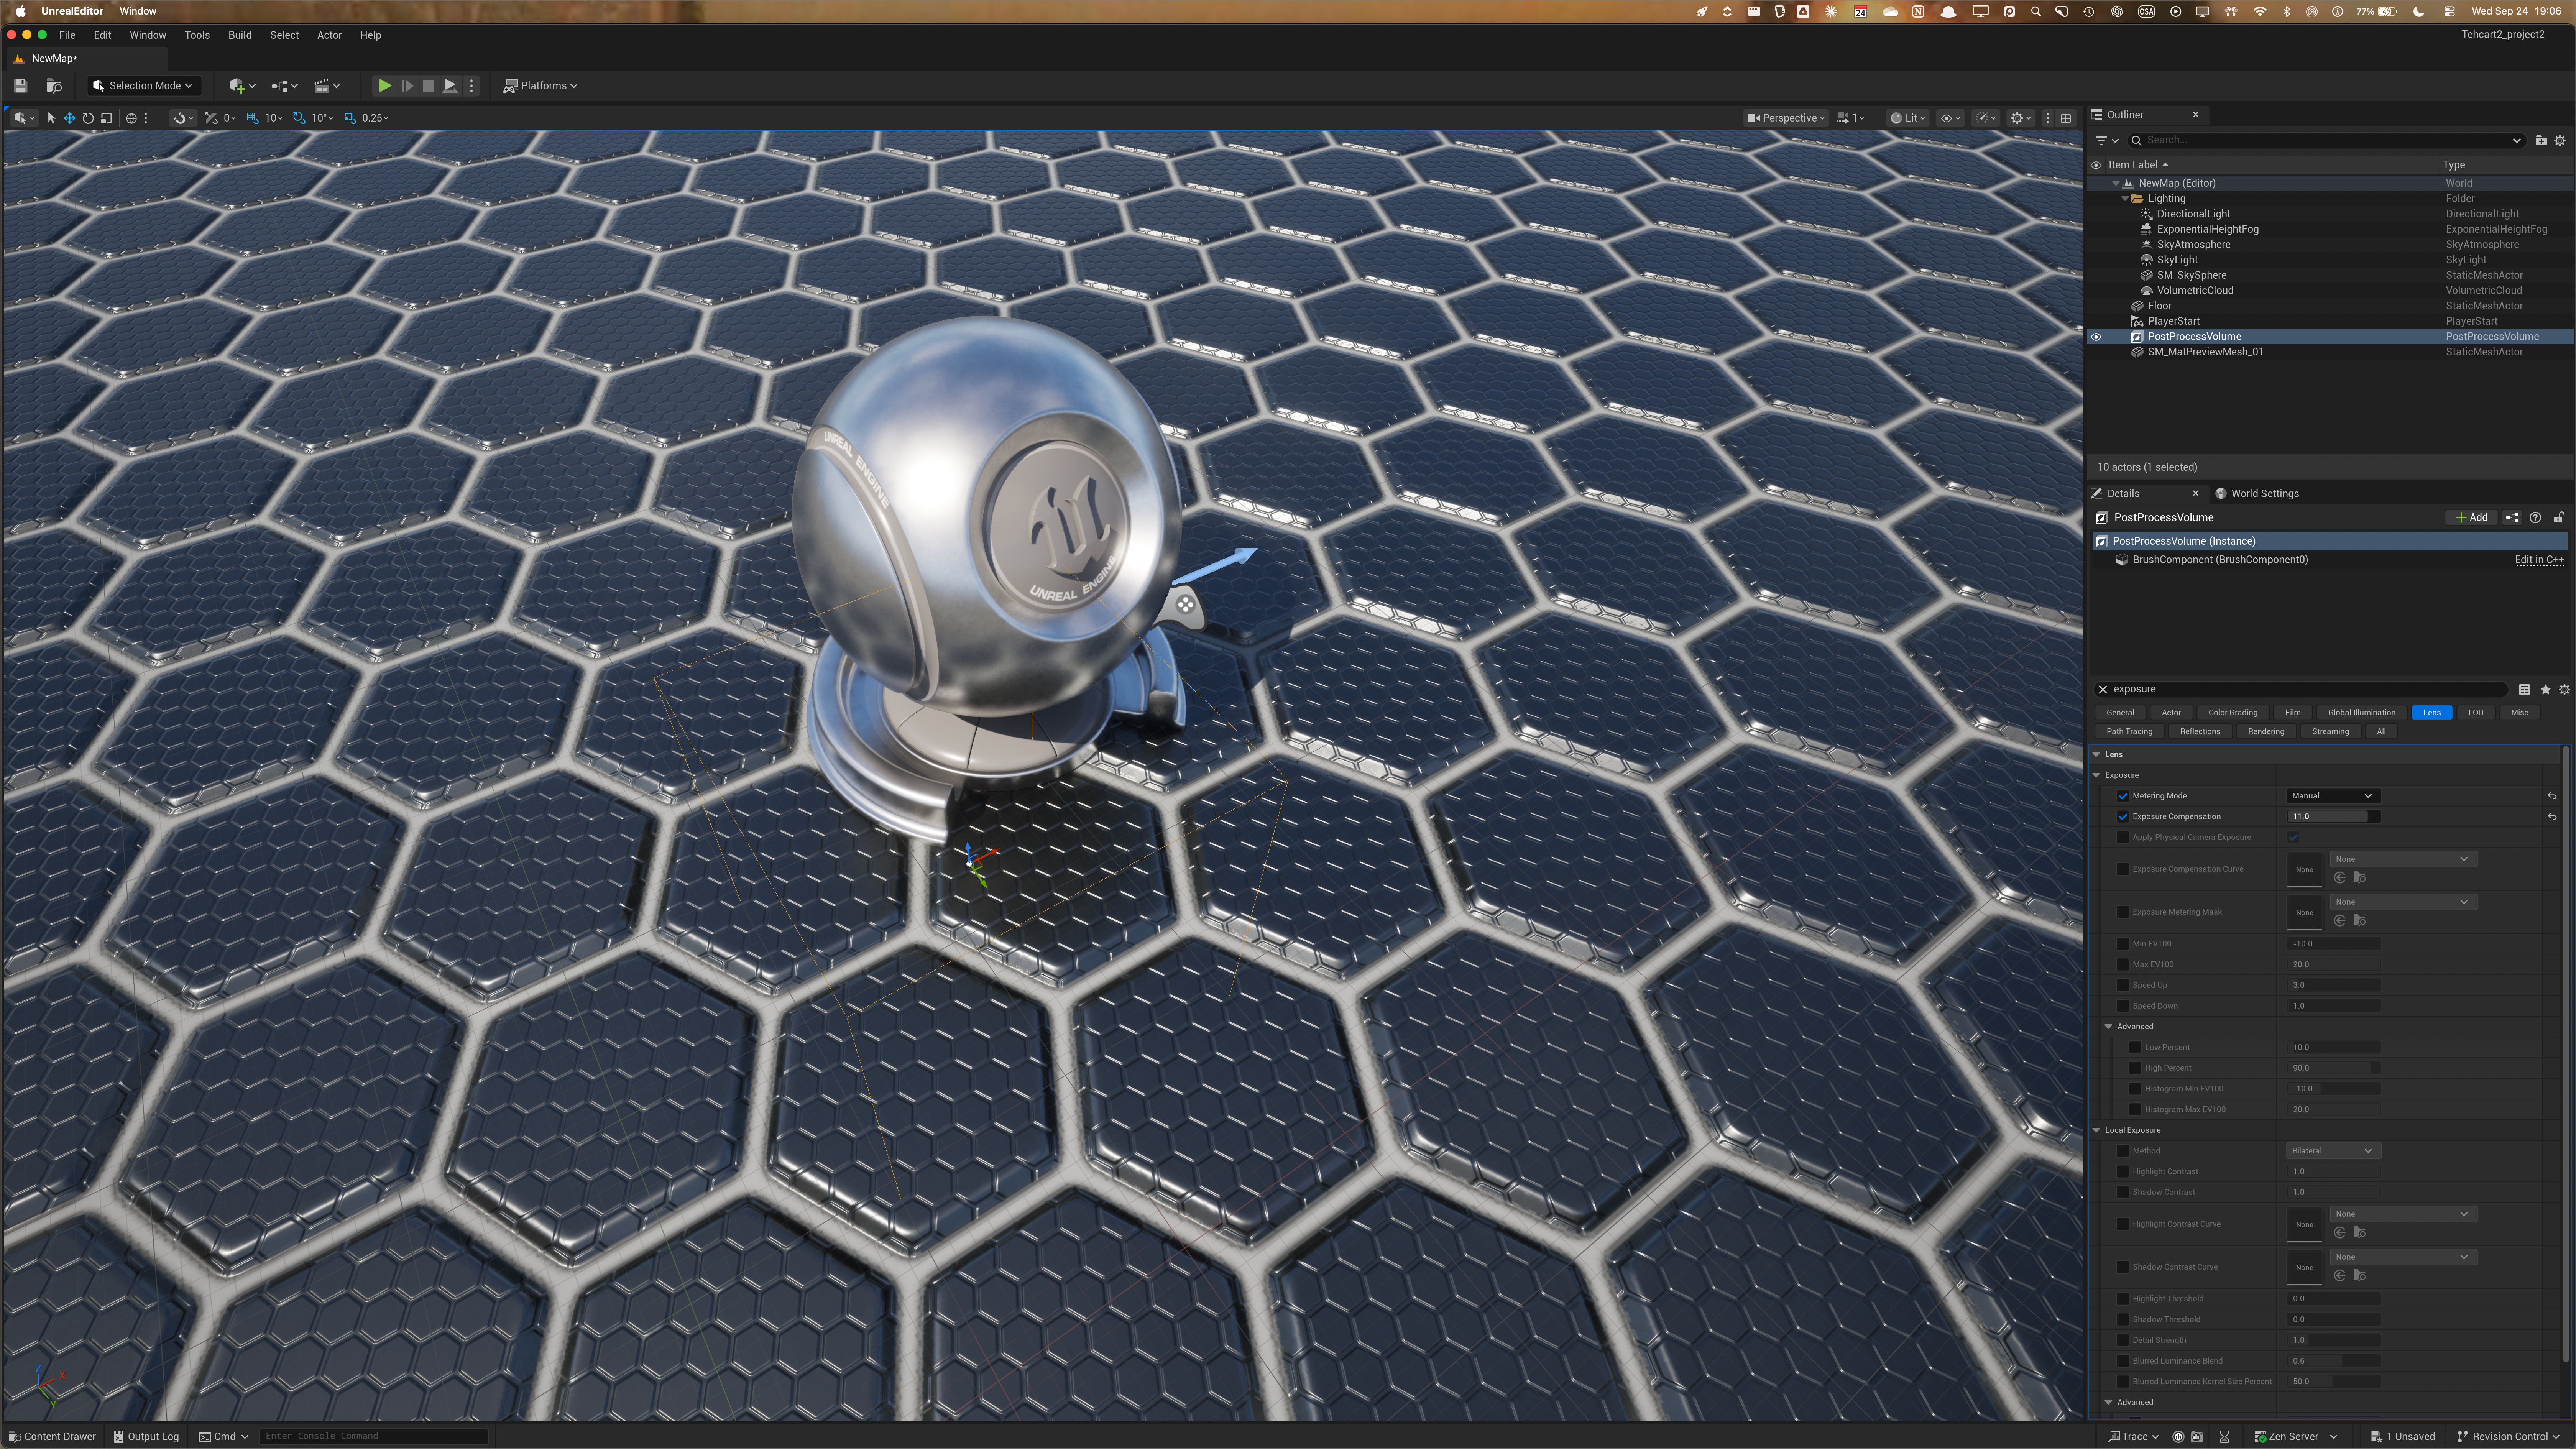Click the Stop simulation square button
Screen dimensions: 2576x1449
pos(428,86)
